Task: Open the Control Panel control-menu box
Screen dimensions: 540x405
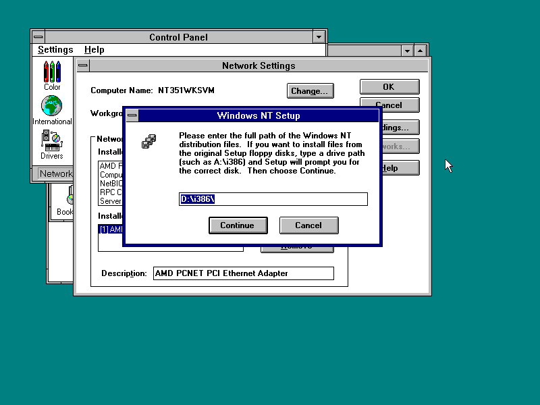Action: point(38,37)
